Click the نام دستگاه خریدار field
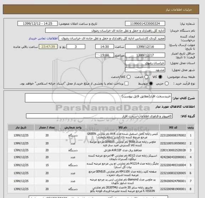 (105, 31)
